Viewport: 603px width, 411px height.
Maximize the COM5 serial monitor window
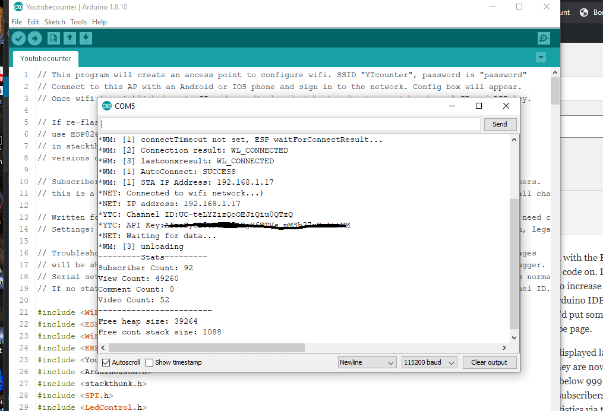pyautogui.click(x=479, y=106)
